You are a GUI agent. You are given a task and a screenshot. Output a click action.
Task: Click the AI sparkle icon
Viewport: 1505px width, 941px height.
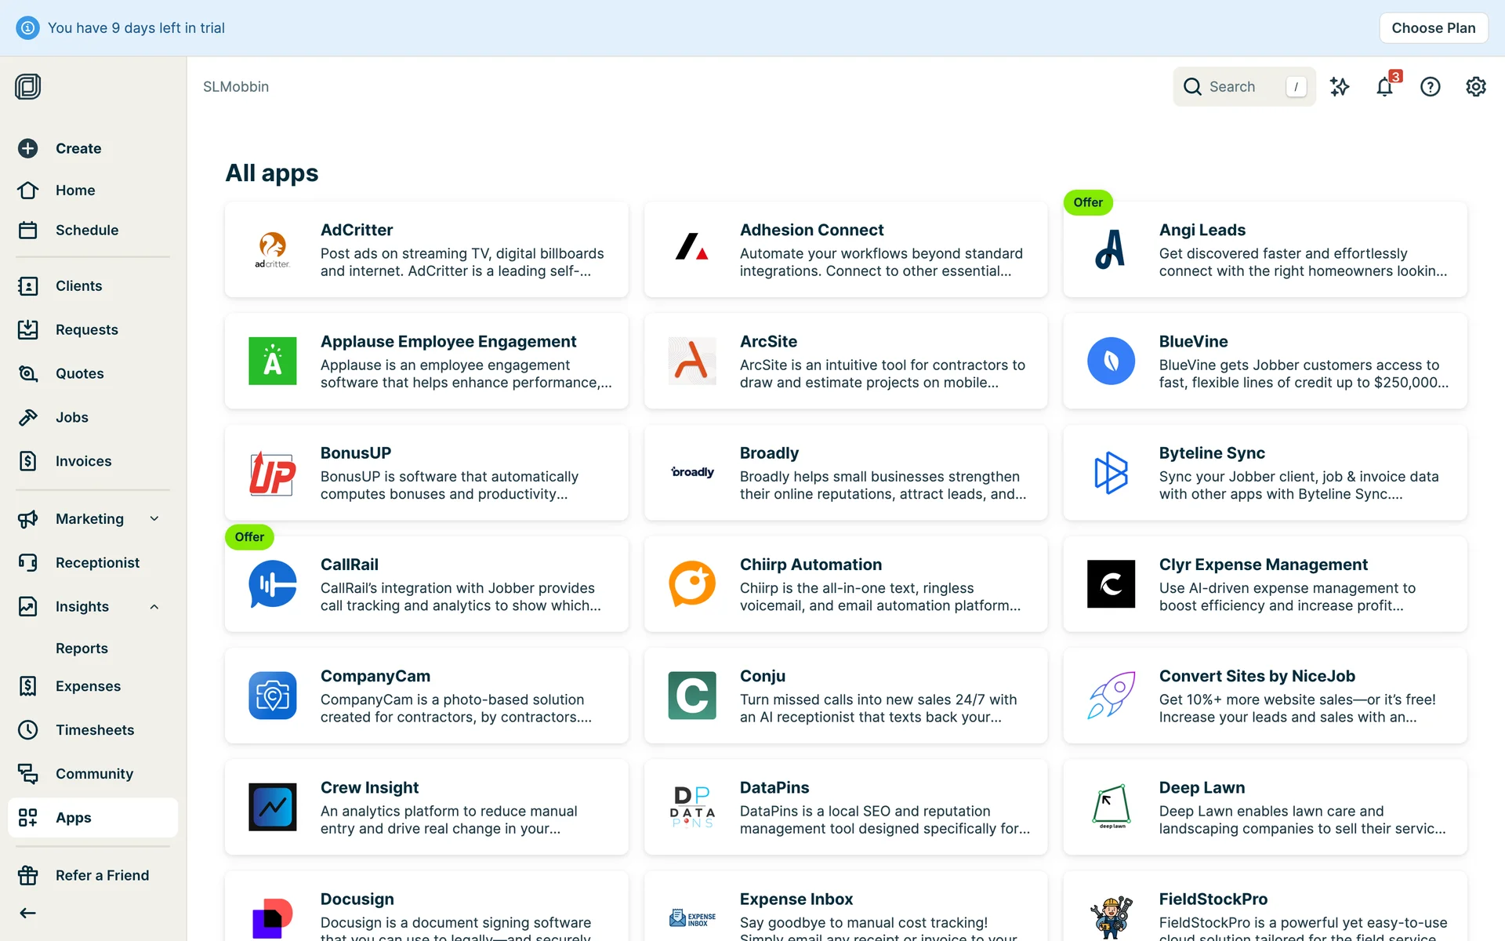click(1340, 87)
